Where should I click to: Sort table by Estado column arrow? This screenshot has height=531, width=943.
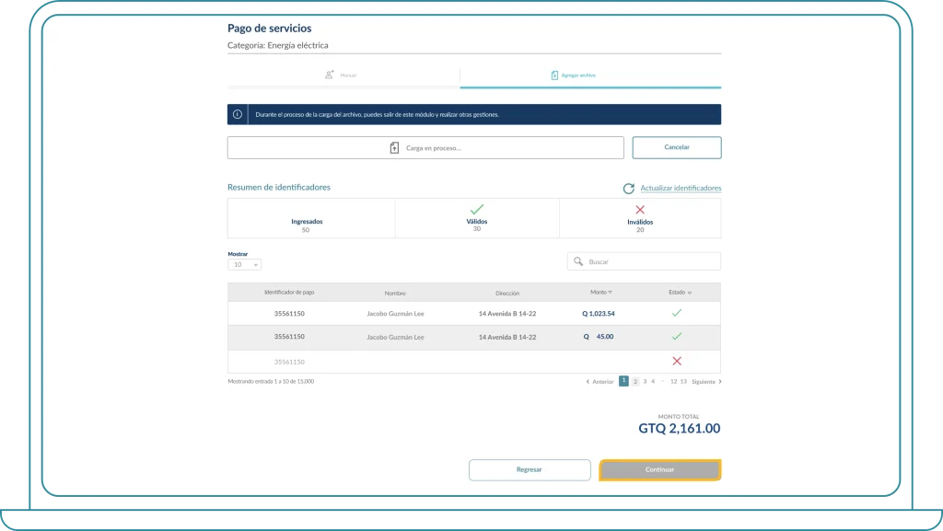coord(690,293)
